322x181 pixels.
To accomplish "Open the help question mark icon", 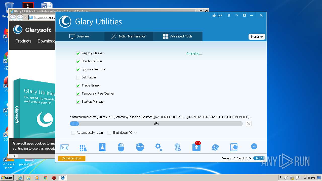I will (244, 15).
